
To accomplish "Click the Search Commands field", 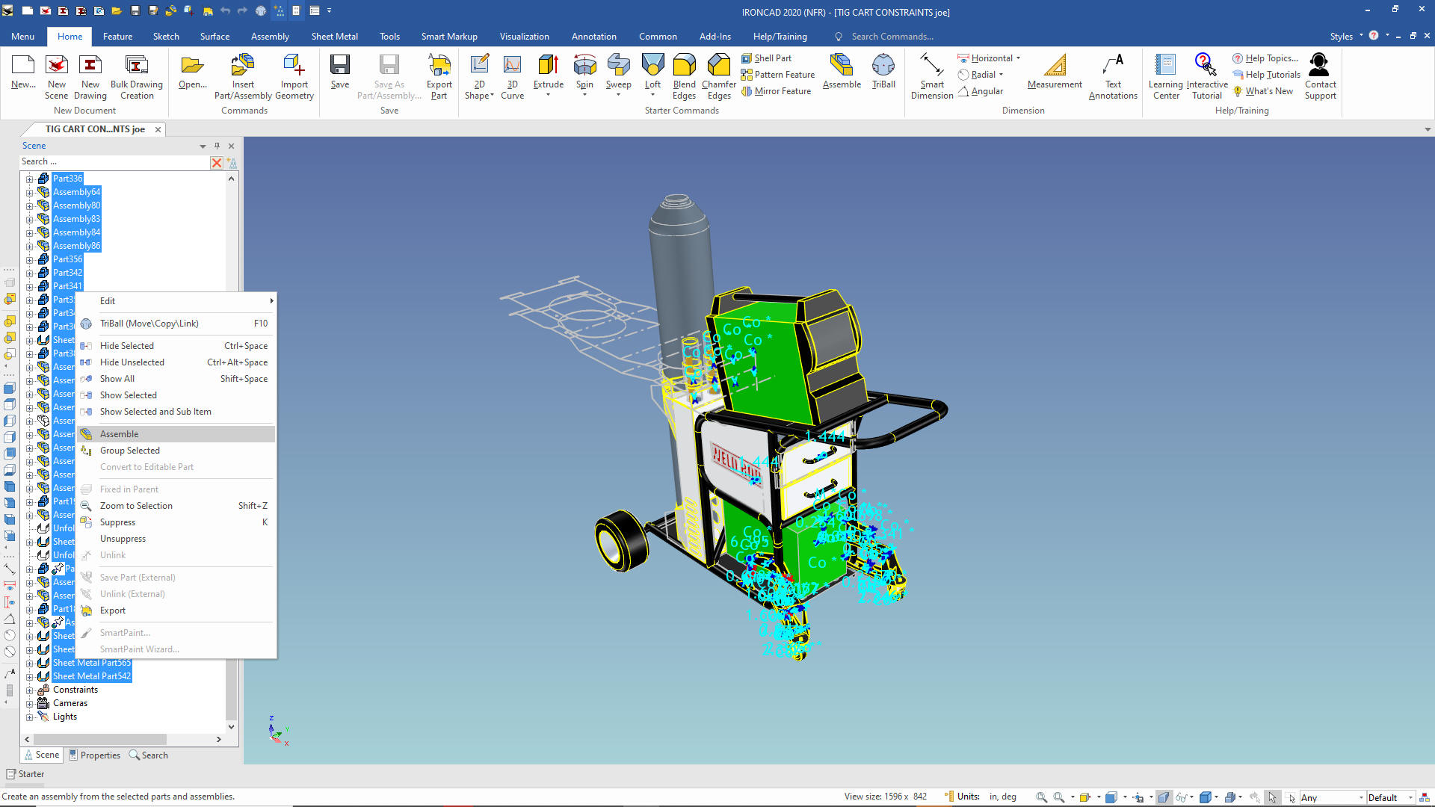I will (x=892, y=36).
